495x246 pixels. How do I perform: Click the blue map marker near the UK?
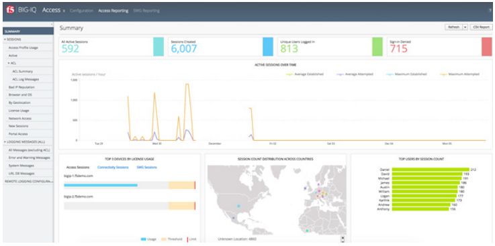[x=305, y=188]
